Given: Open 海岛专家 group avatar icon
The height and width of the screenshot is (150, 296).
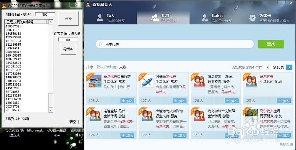Looking at the screenshot, I should [199, 81].
